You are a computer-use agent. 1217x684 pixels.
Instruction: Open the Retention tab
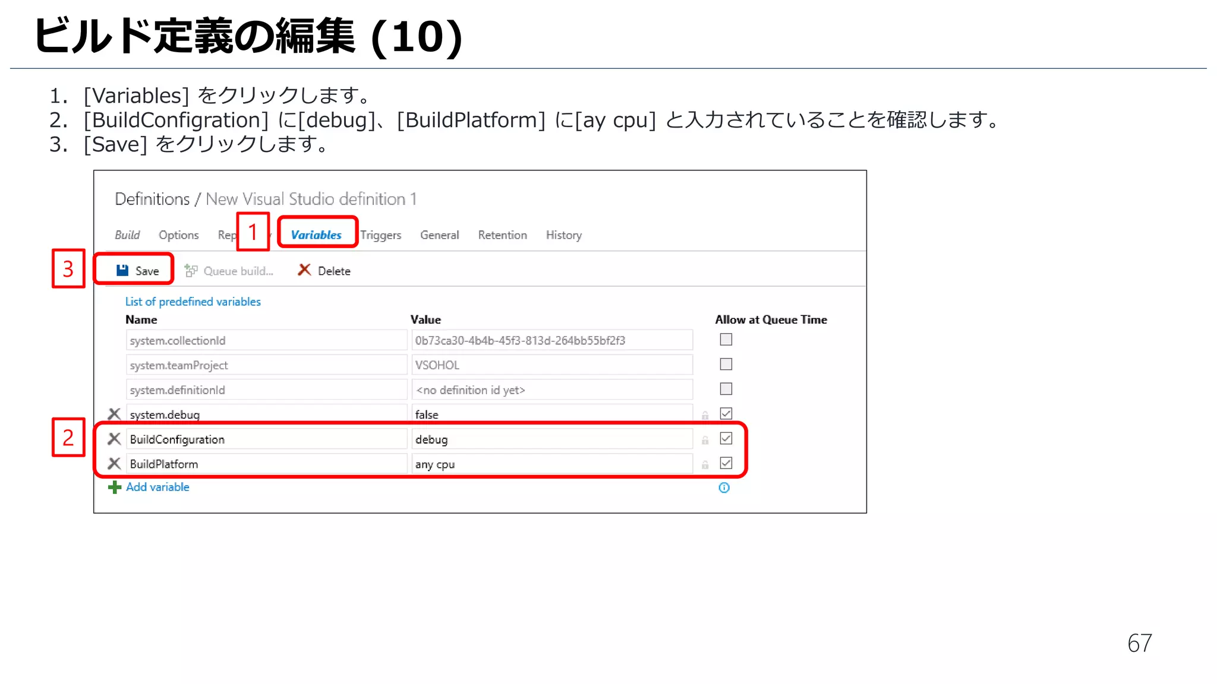coord(503,235)
